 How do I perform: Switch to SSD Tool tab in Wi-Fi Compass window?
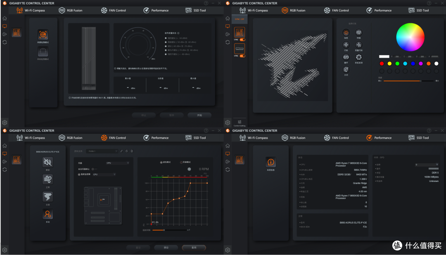195,10
